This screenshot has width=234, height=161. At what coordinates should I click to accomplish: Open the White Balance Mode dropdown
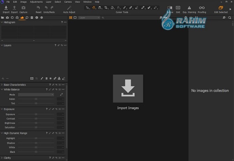coord(36,95)
